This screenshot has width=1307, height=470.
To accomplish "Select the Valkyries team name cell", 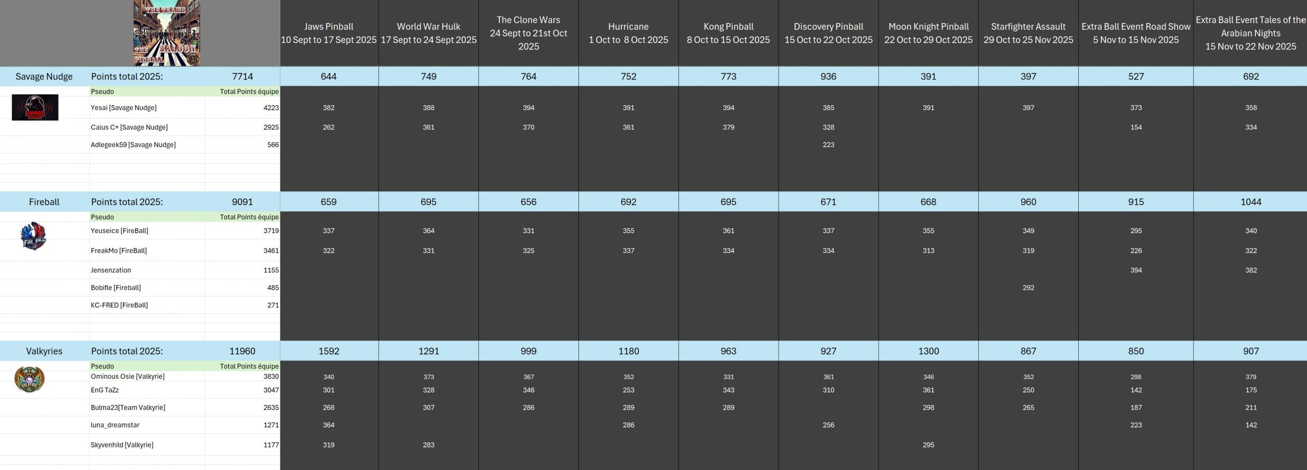I will (x=44, y=351).
